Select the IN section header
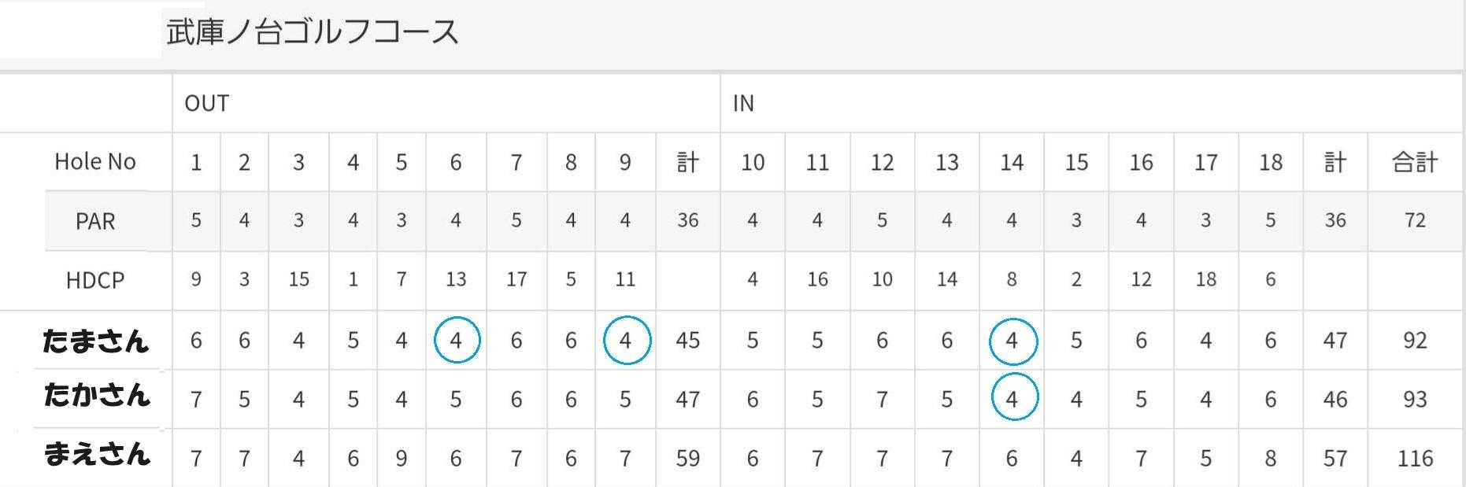 (x=743, y=103)
